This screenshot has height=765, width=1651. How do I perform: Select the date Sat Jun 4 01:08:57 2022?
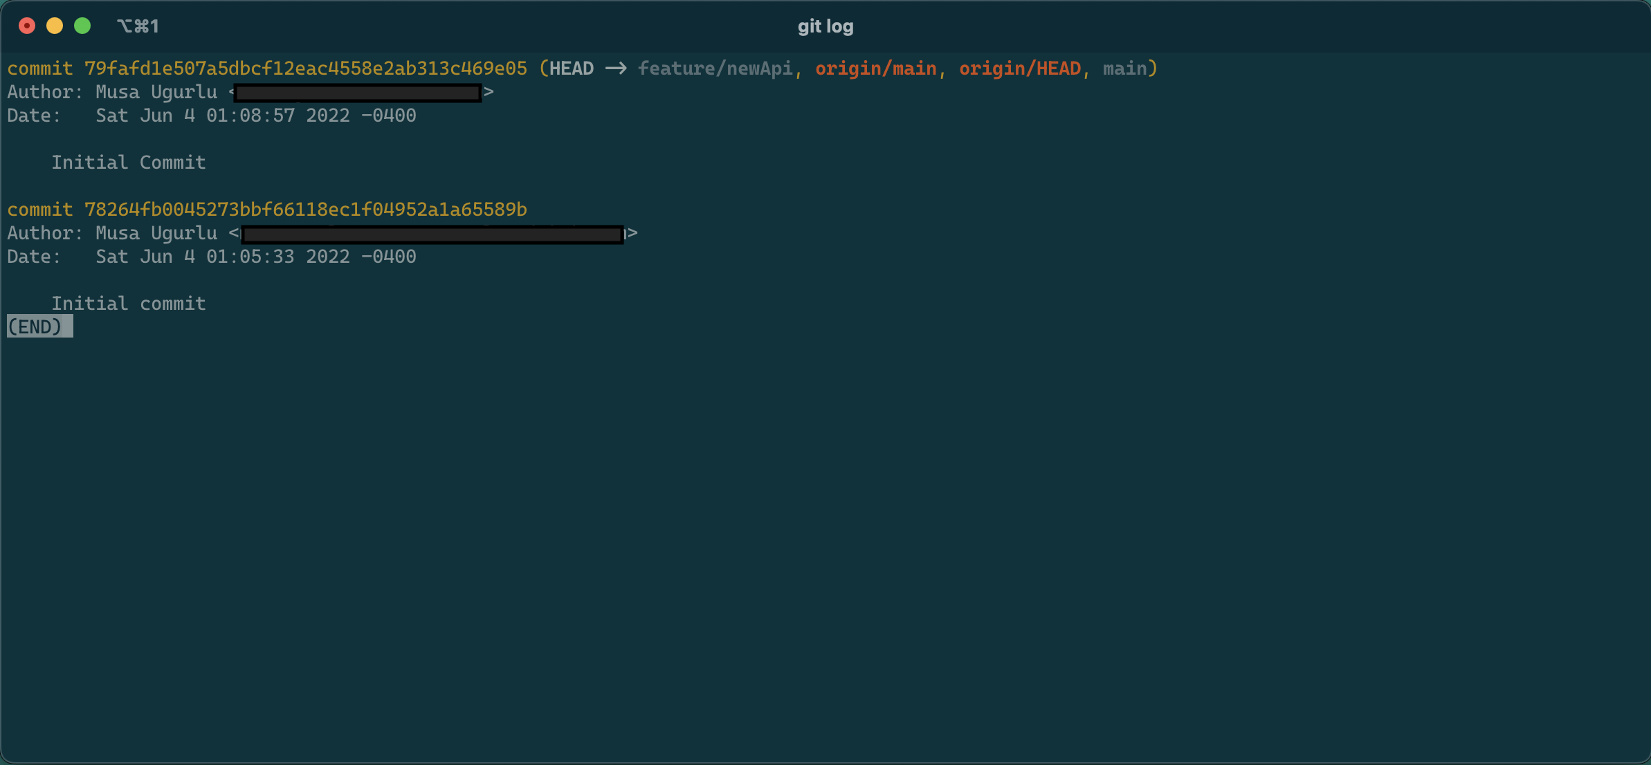point(255,116)
